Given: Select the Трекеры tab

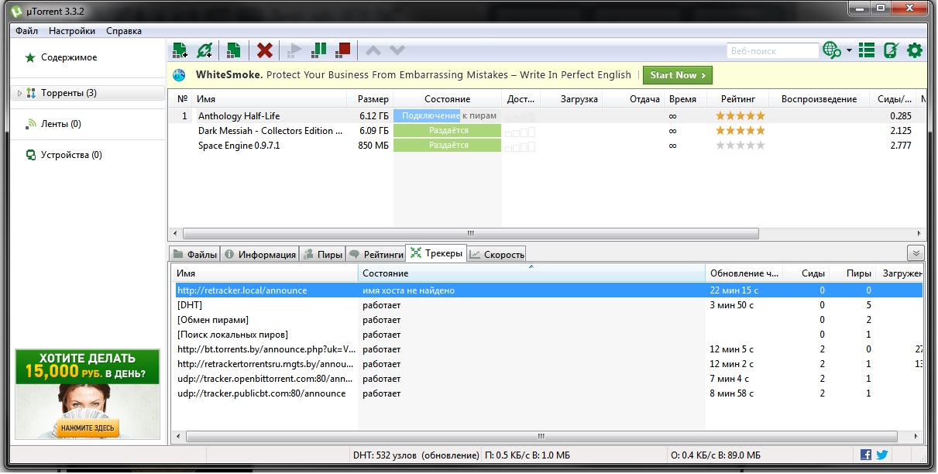Looking at the screenshot, I should 436,252.
